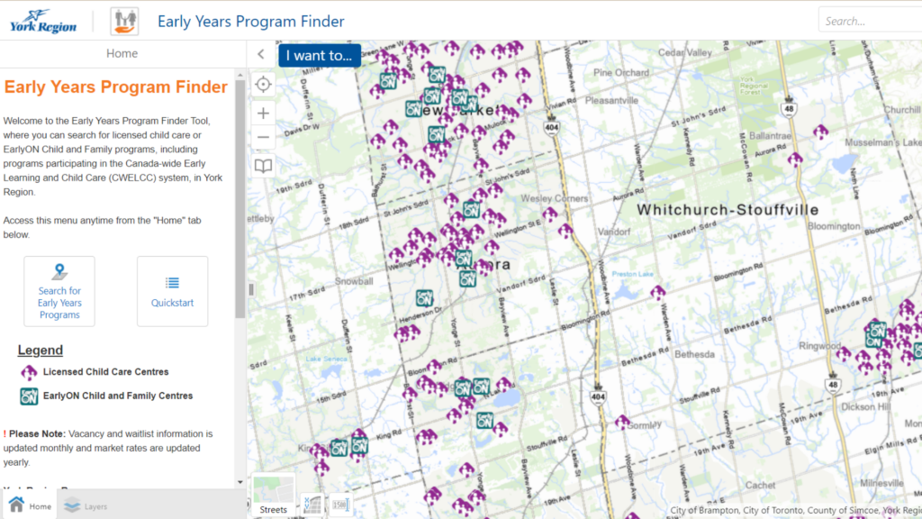Open the Quickstart panel

click(172, 291)
